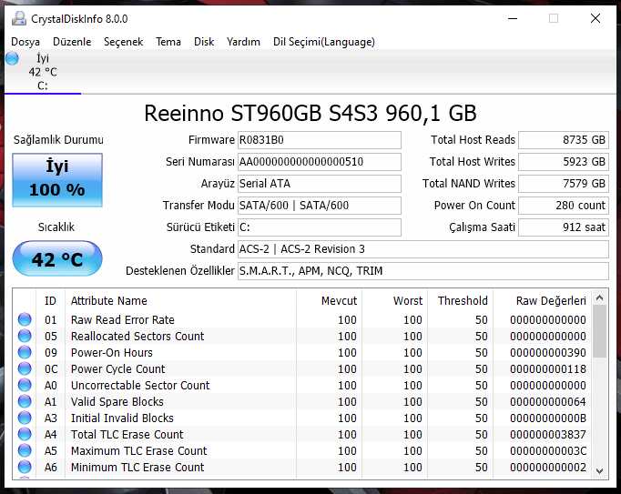
Task: Click the scroll up arrow in attribute list
Action: point(599,297)
